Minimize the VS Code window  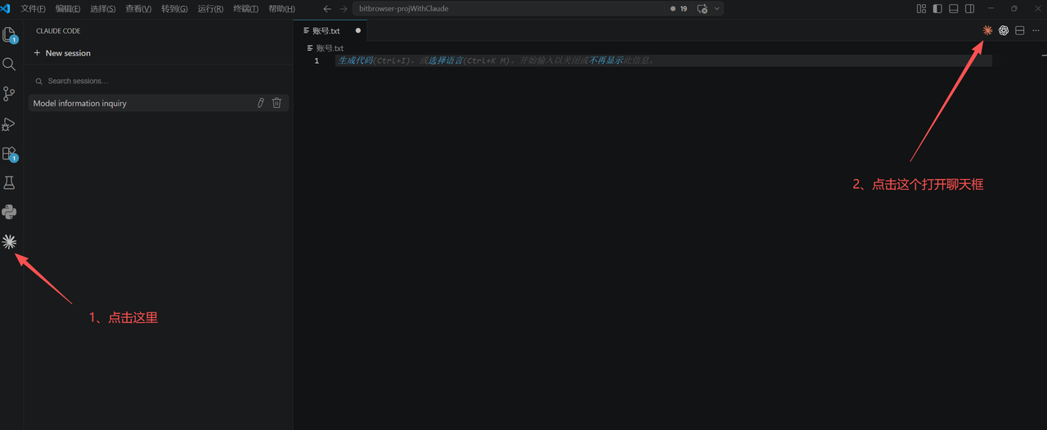point(991,8)
